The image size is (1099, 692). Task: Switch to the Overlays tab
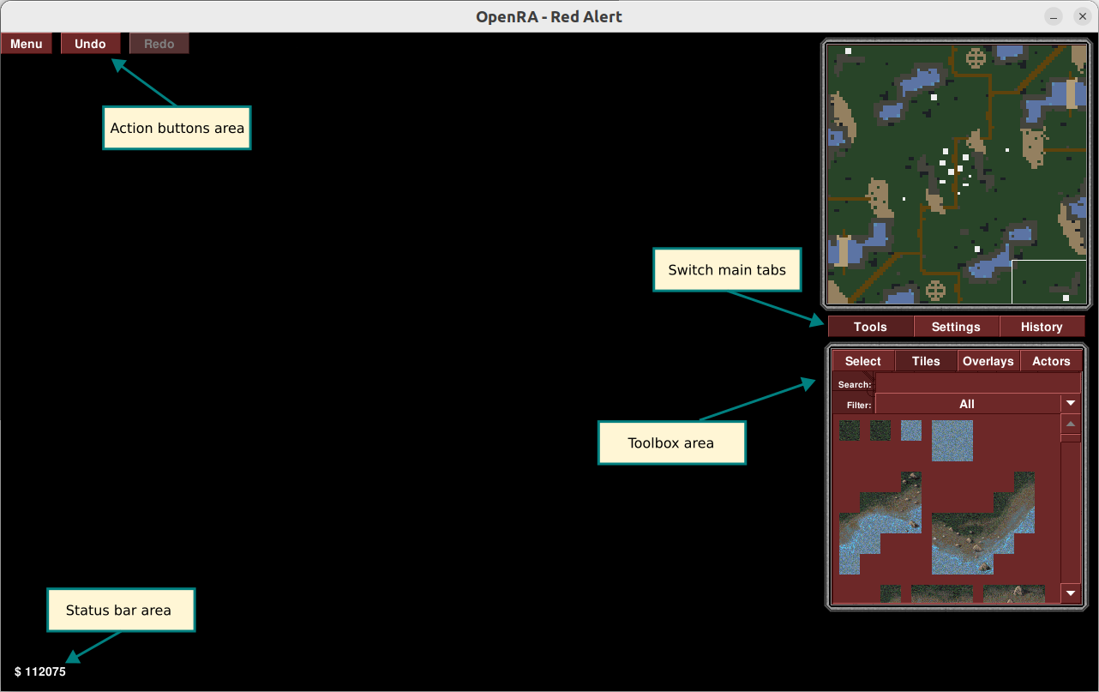pos(988,361)
